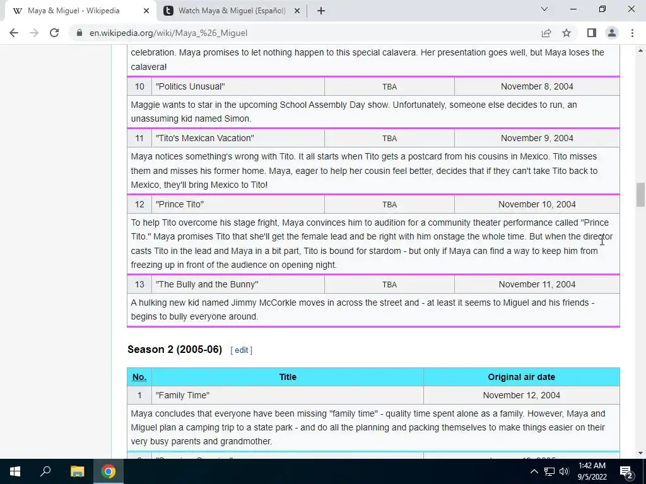
Task: Click the TBA cell for Prince Tito
Action: pyautogui.click(x=389, y=205)
